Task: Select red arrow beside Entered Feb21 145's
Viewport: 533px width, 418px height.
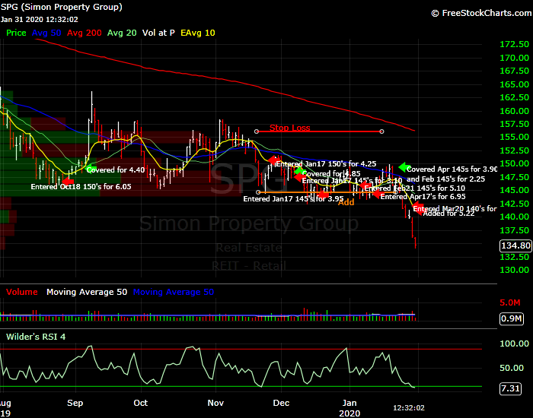Action: 365,185
